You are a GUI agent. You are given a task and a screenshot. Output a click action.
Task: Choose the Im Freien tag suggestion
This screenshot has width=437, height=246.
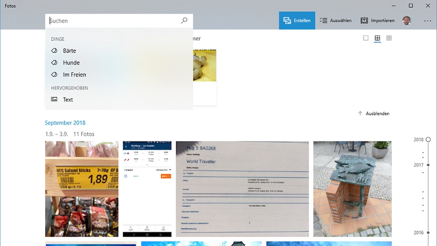[74, 74]
